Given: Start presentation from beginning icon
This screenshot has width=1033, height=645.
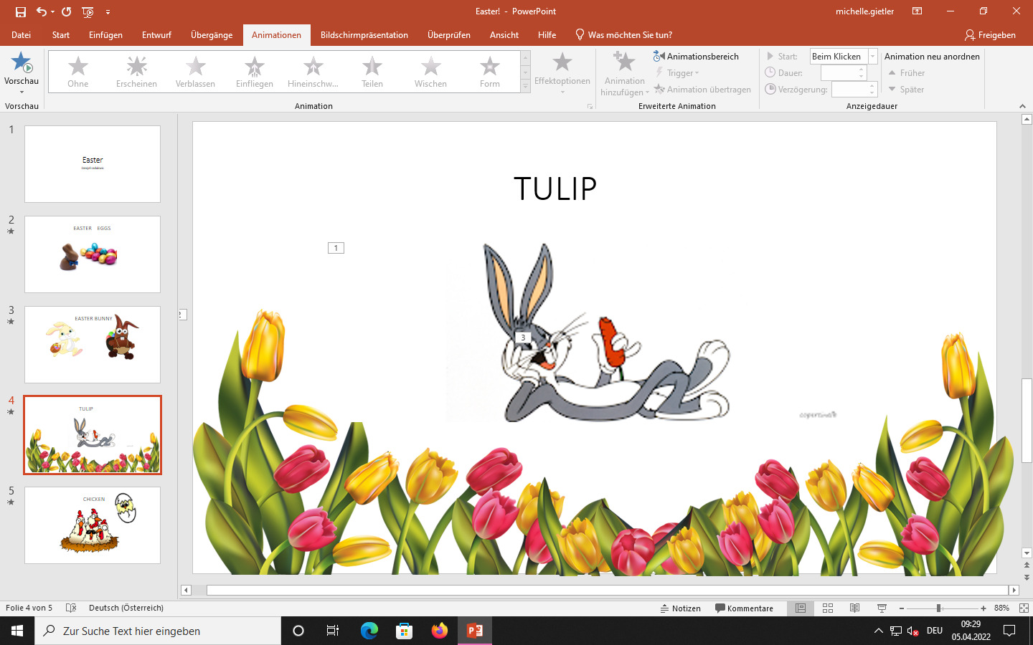Looking at the screenshot, I should coord(88,11).
